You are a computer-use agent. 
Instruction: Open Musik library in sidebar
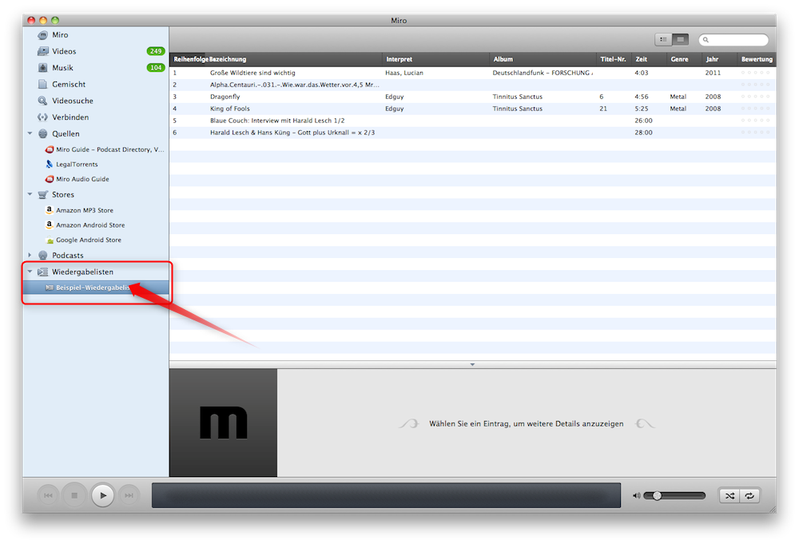pos(62,68)
